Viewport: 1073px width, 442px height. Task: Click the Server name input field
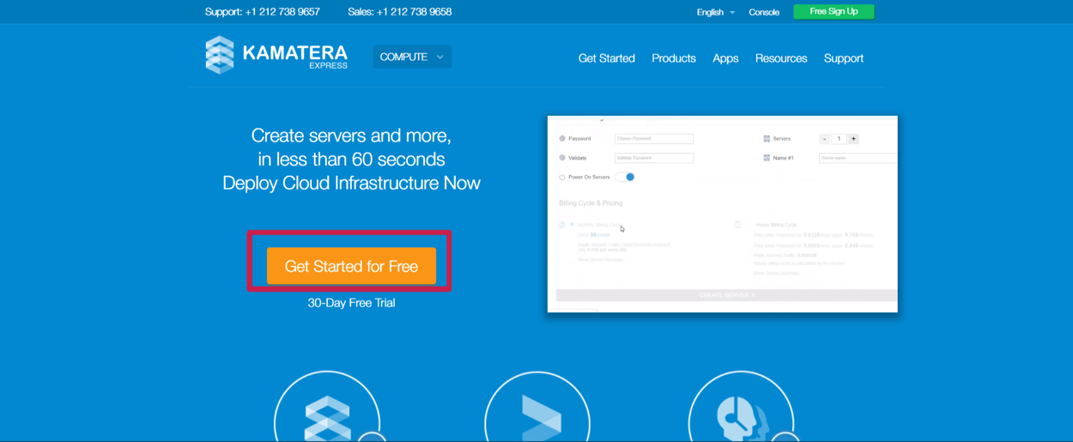[x=858, y=158]
